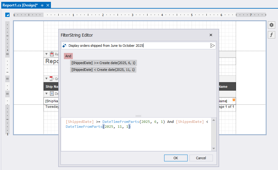
Task: Select the [ShipName] detail cell
Action: click(x=51, y=101)
